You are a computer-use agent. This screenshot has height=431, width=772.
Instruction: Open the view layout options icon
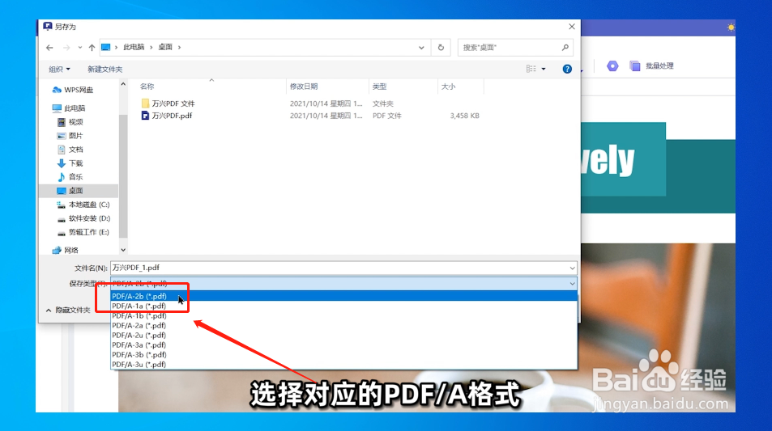[x=531, y=69]
